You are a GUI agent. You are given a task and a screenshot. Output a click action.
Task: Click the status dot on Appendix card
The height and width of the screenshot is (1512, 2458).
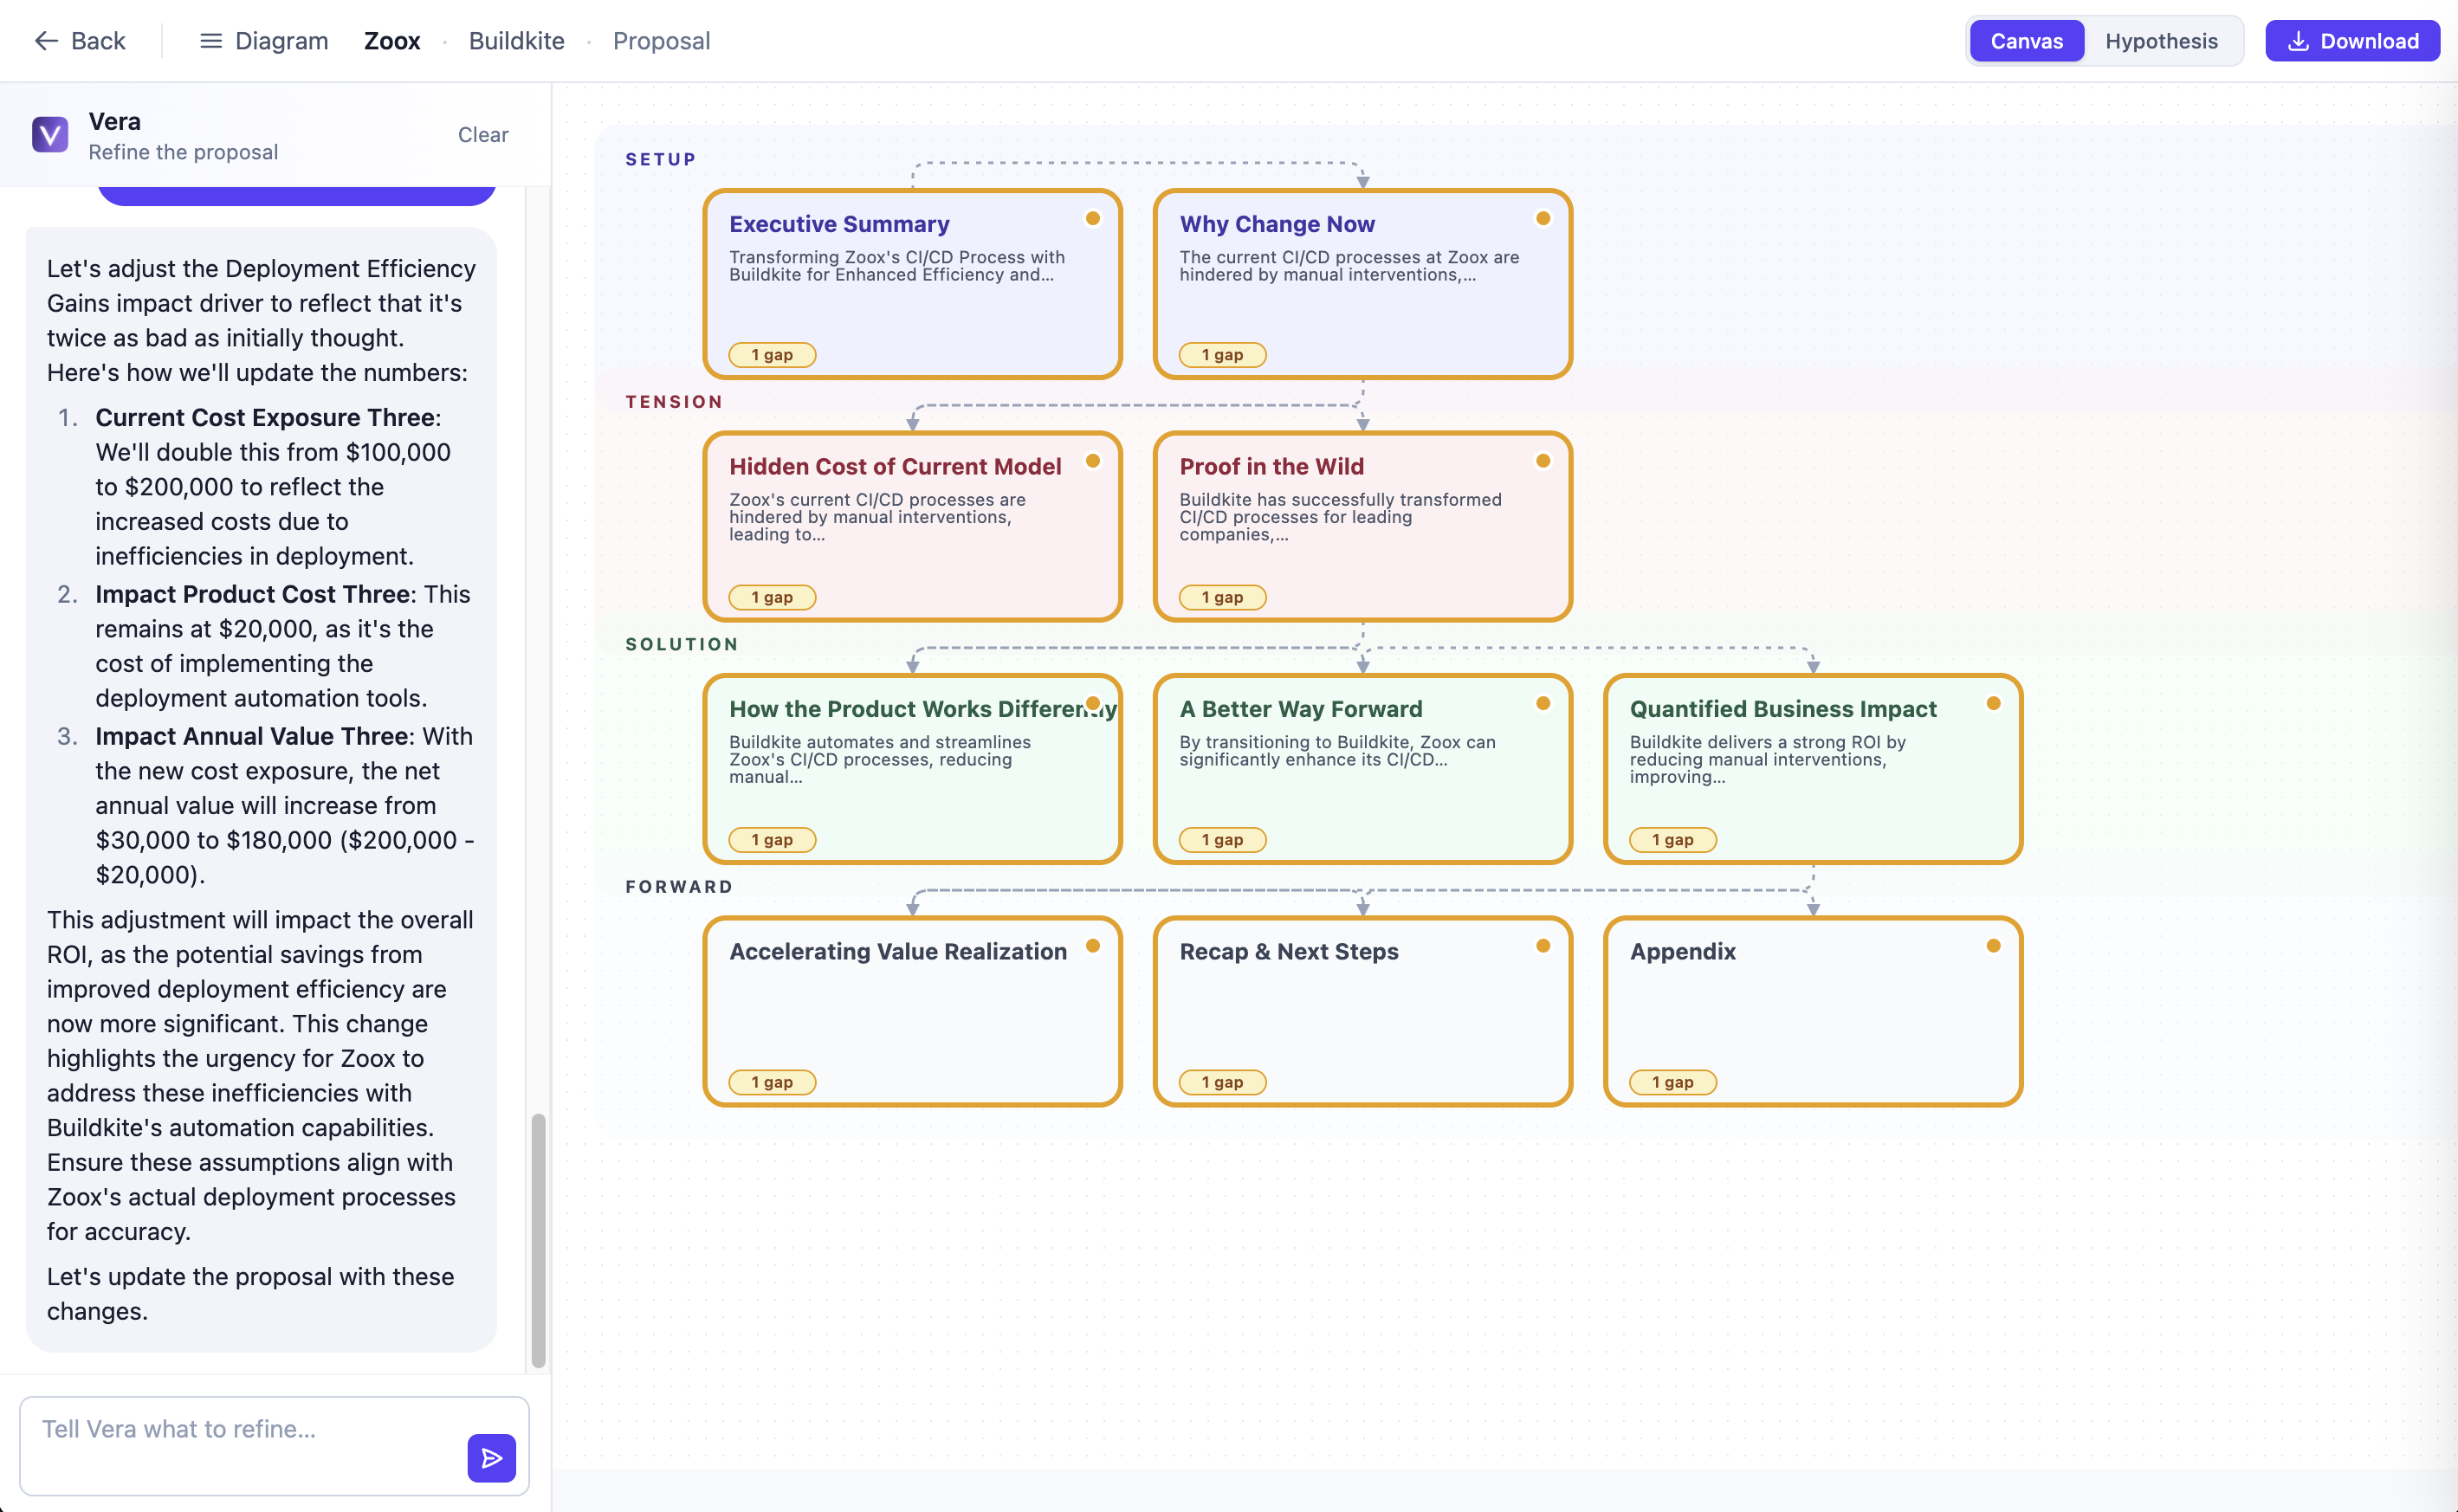tap(1994, 946)
